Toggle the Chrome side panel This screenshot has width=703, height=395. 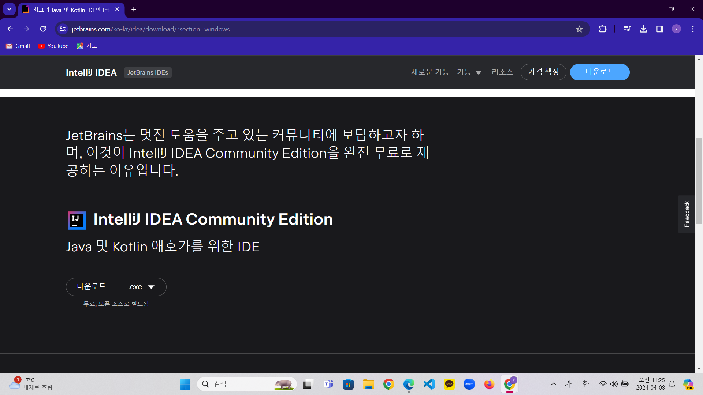(x=660, y=29)
